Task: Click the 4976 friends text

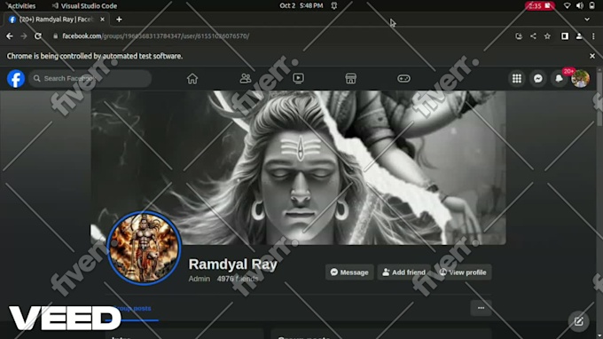Action: tap(238, 279)
